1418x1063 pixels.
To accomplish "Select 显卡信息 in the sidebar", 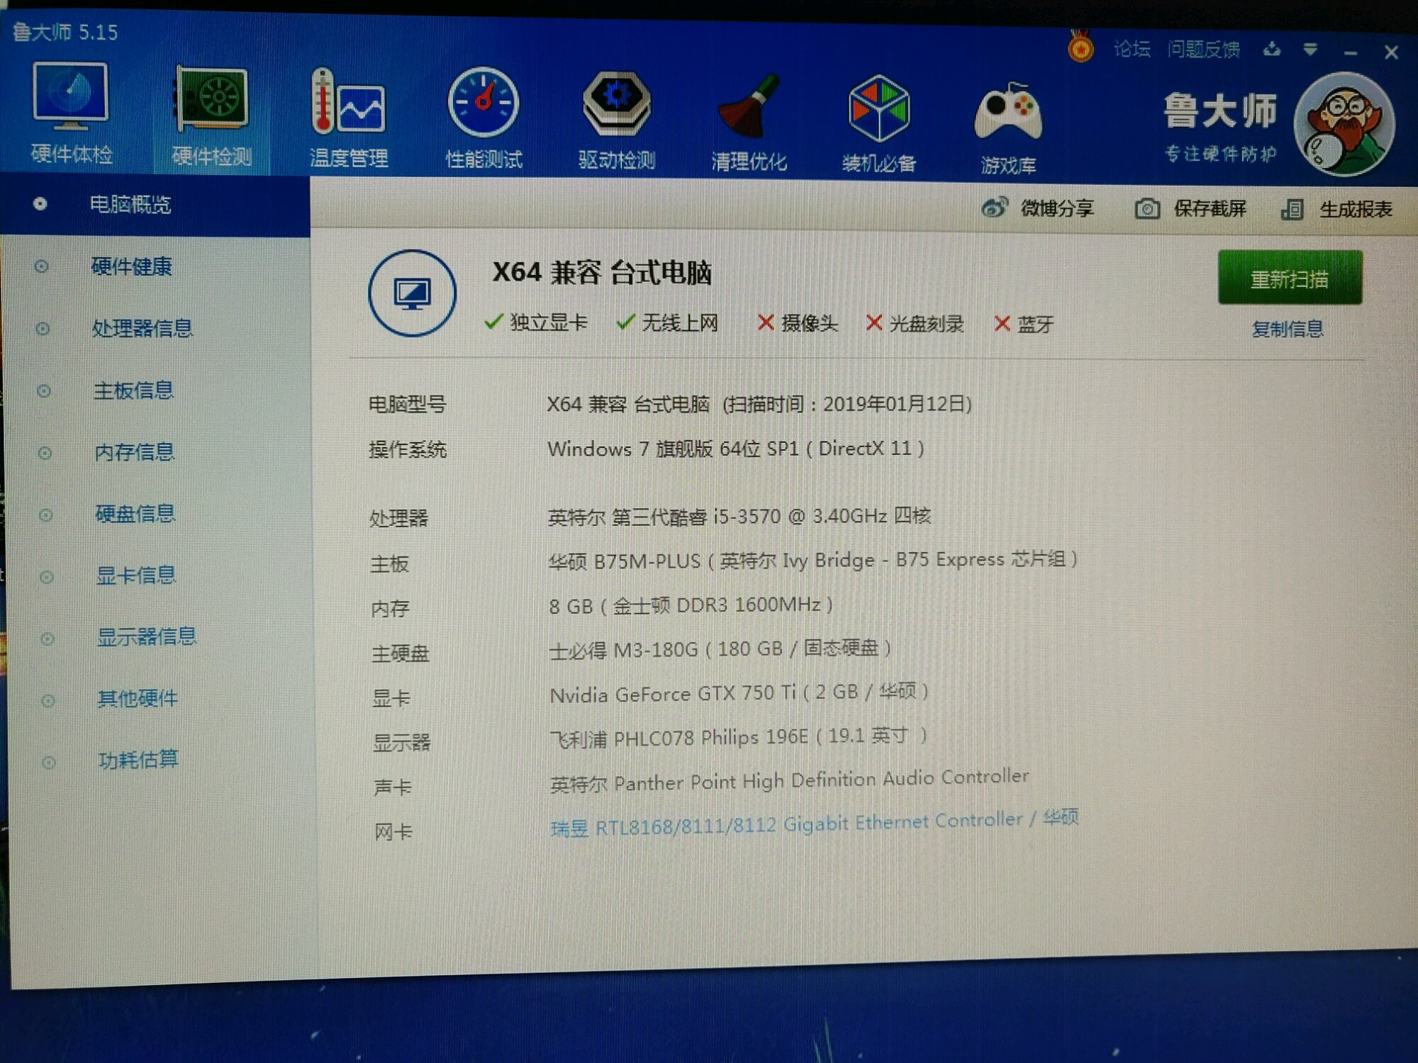I will click(x=135, y=575).
